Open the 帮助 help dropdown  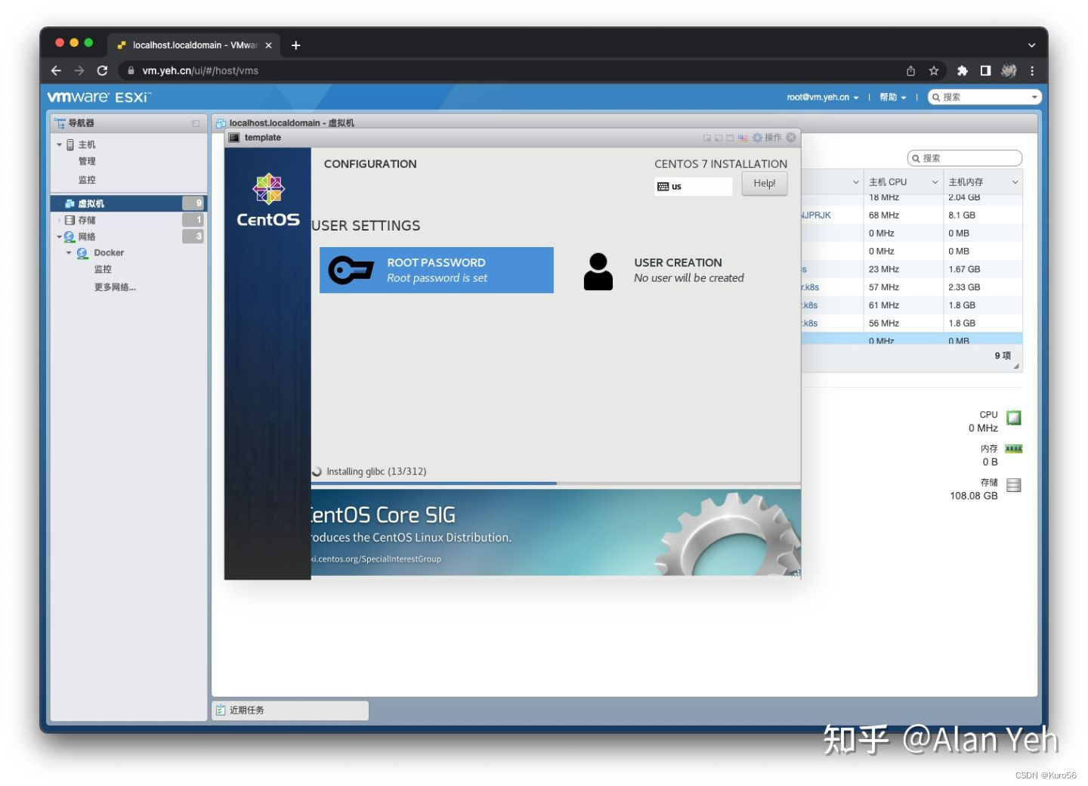point(892,97)
